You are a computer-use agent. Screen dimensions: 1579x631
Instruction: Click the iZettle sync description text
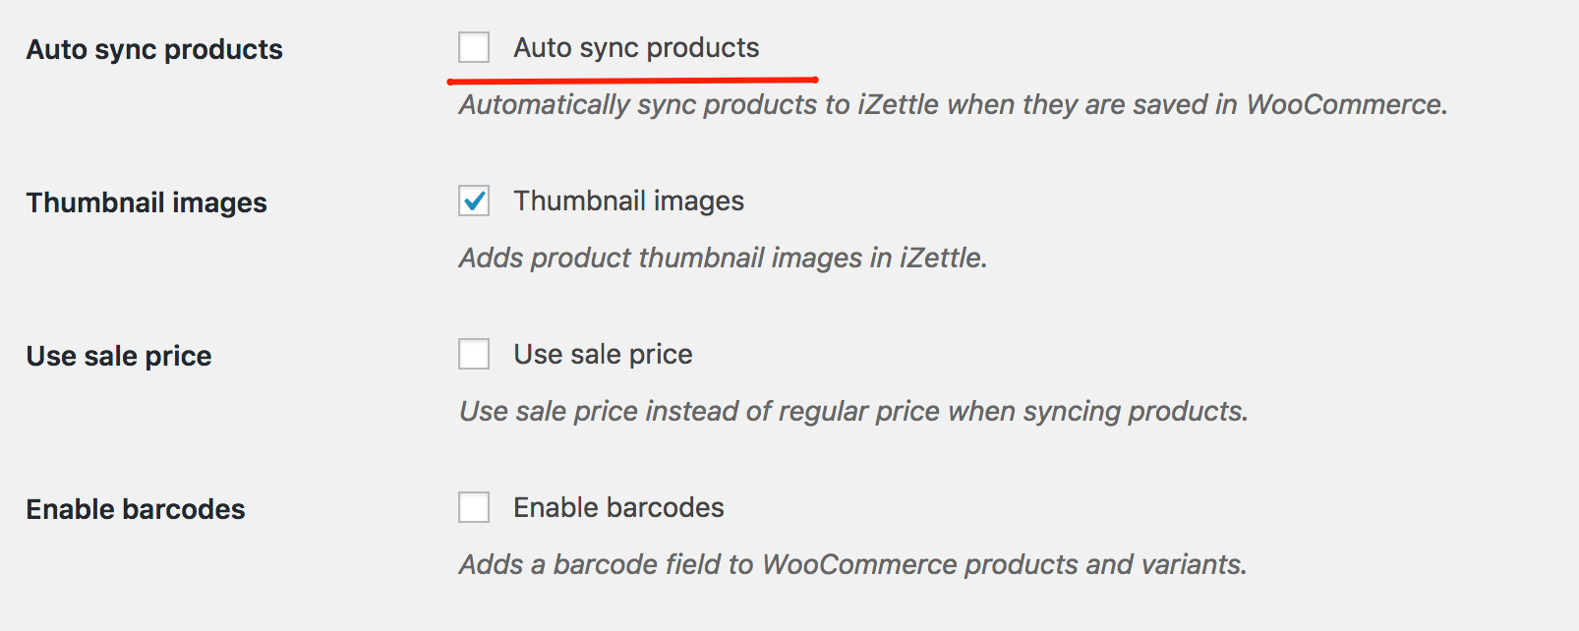click(953, 104)
